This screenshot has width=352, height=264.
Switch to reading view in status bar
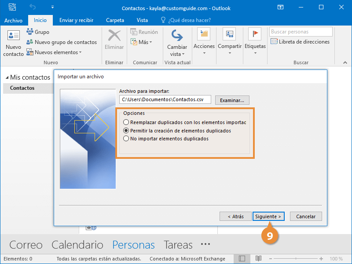[x=259, y=259]
